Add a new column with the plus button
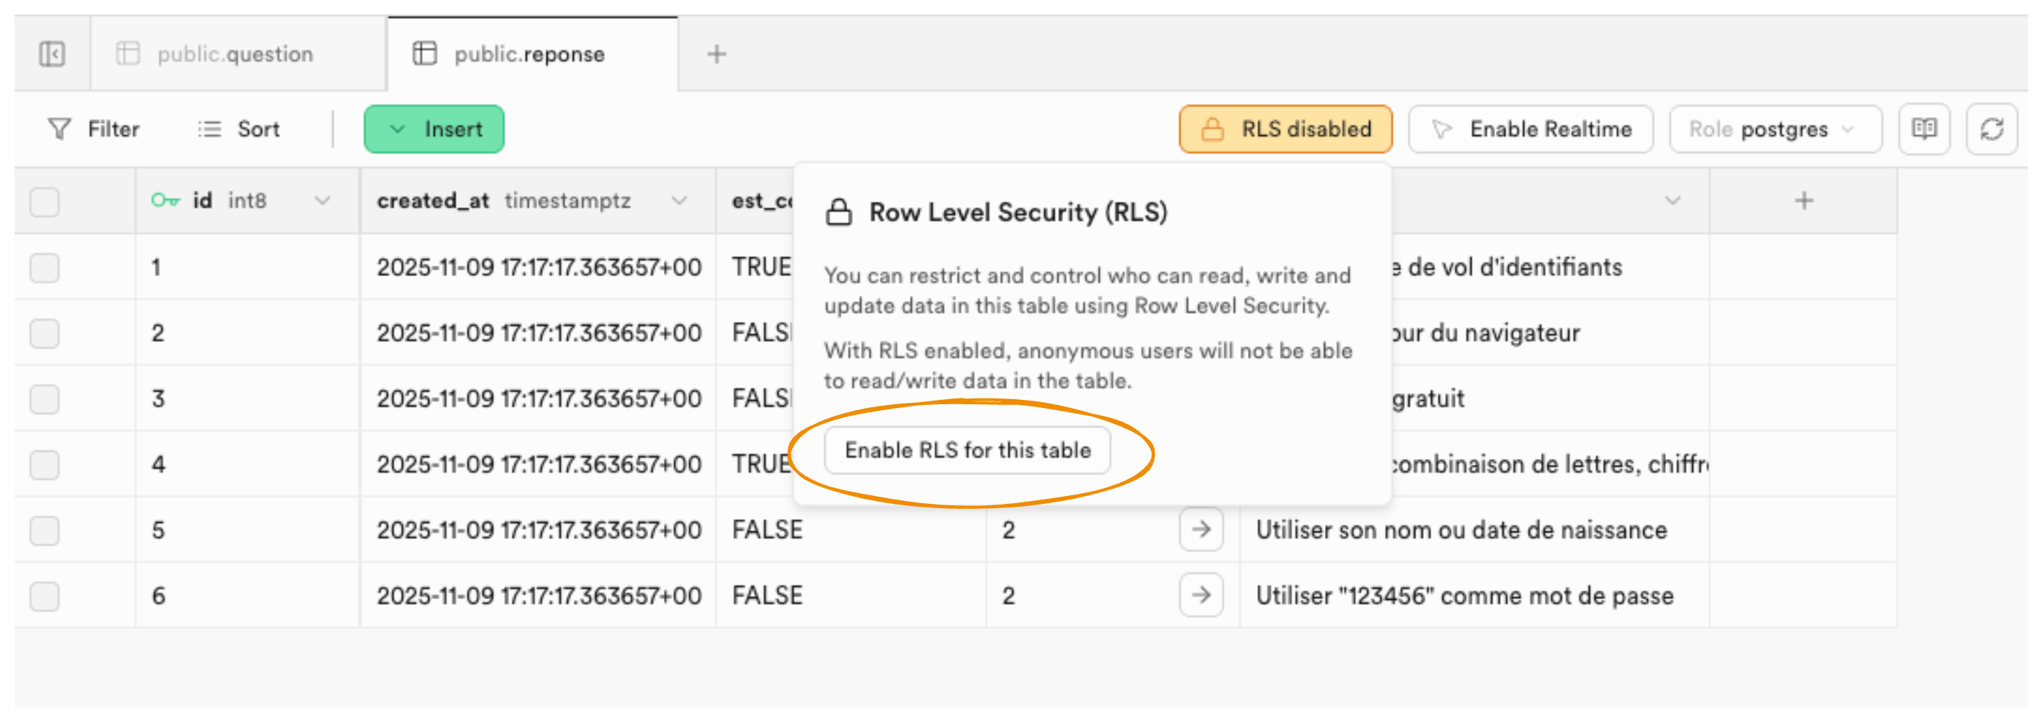The image size is (2042, 722). (x=1803, y=201)
